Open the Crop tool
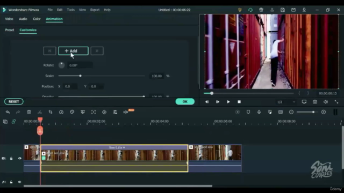344x193 pixels. tap(51, 112)
